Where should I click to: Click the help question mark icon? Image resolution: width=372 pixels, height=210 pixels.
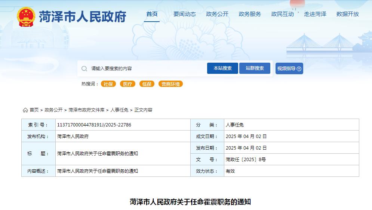[299, 69]
